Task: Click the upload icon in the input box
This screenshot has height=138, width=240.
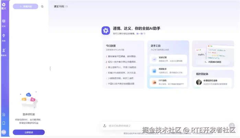Action: [104, 126]
